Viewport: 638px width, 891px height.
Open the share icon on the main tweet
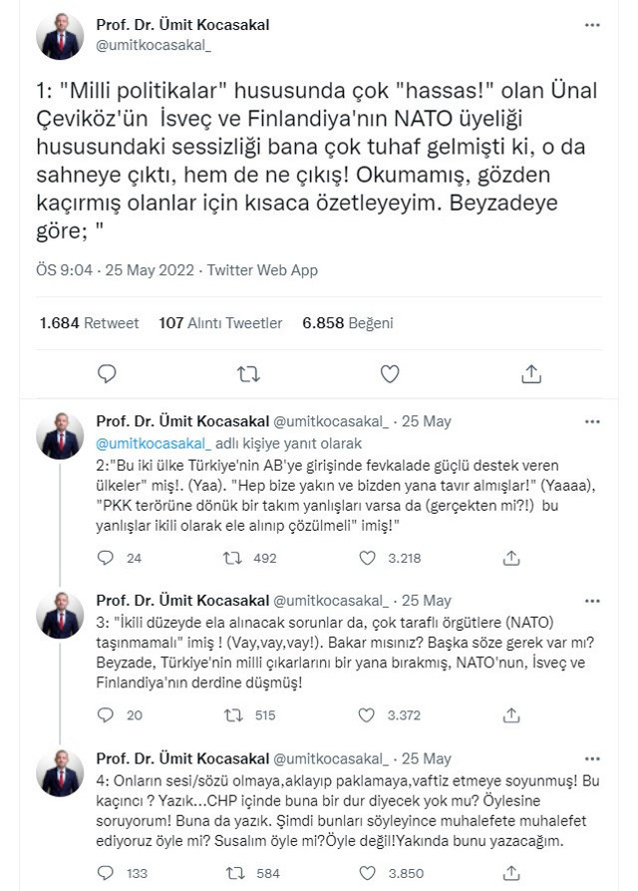pos(531,372)
